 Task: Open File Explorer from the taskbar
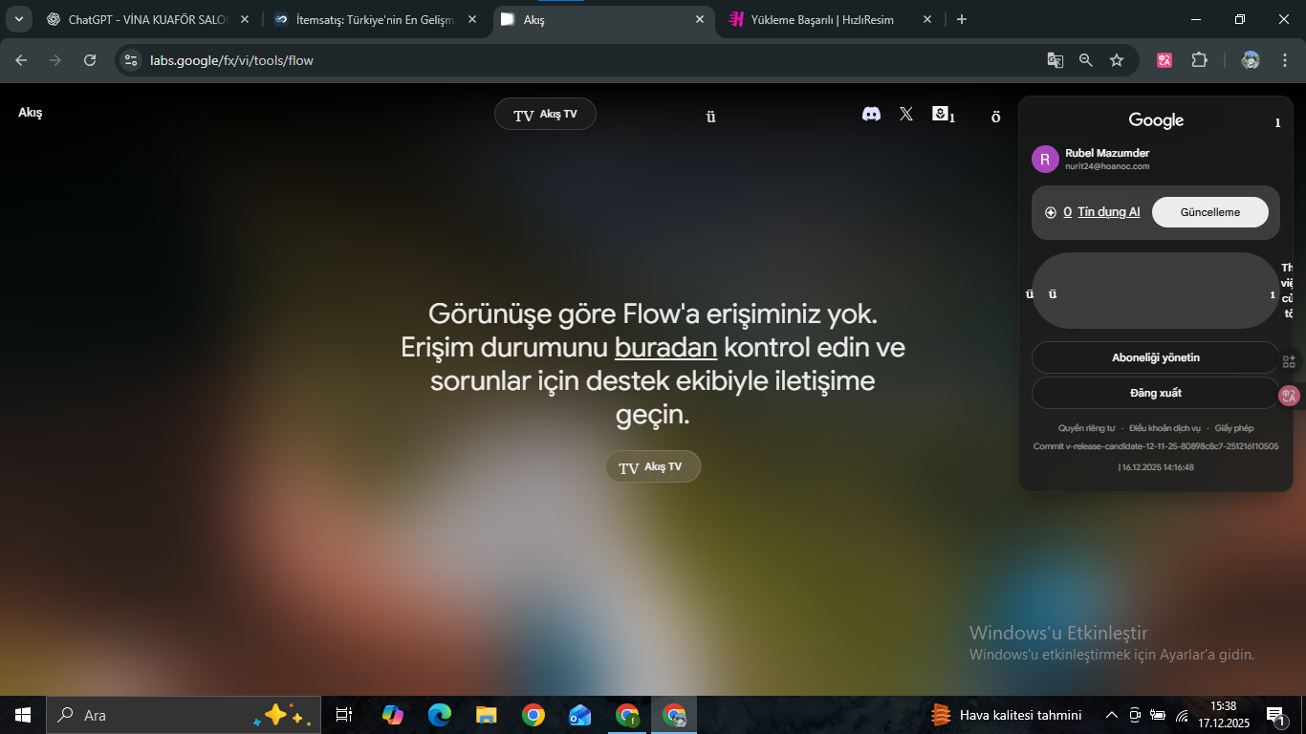coord(486,715)
